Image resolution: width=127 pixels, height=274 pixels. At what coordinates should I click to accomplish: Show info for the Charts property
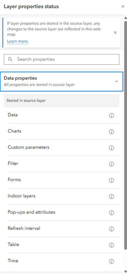(111, 132)
